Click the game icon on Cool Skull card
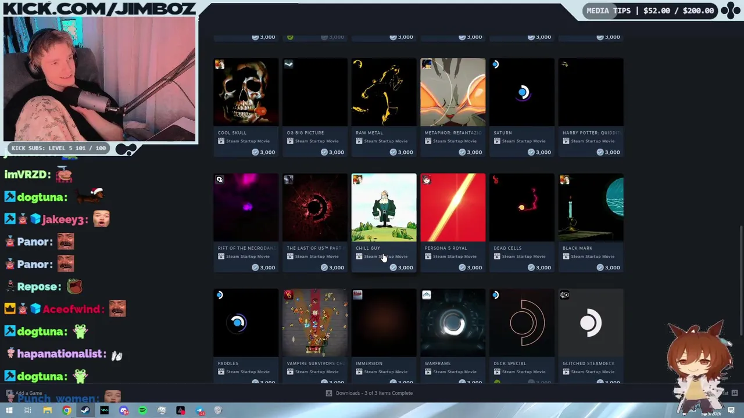Image resolution: width=744 pixels, height=418 pixels. [220, 64]
